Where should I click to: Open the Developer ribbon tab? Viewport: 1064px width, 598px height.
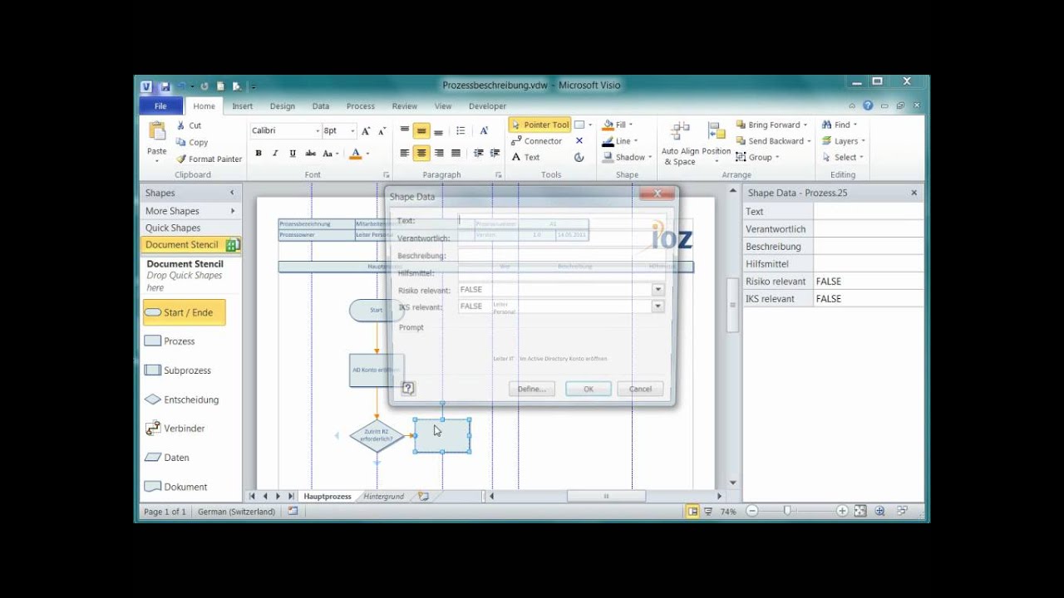(487, 106)
